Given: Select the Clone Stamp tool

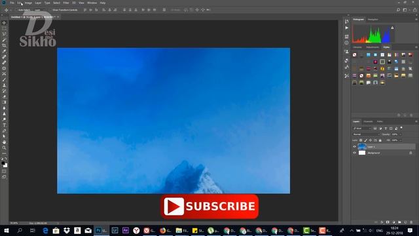Looking at the screenshot, I should click(4, 85).
